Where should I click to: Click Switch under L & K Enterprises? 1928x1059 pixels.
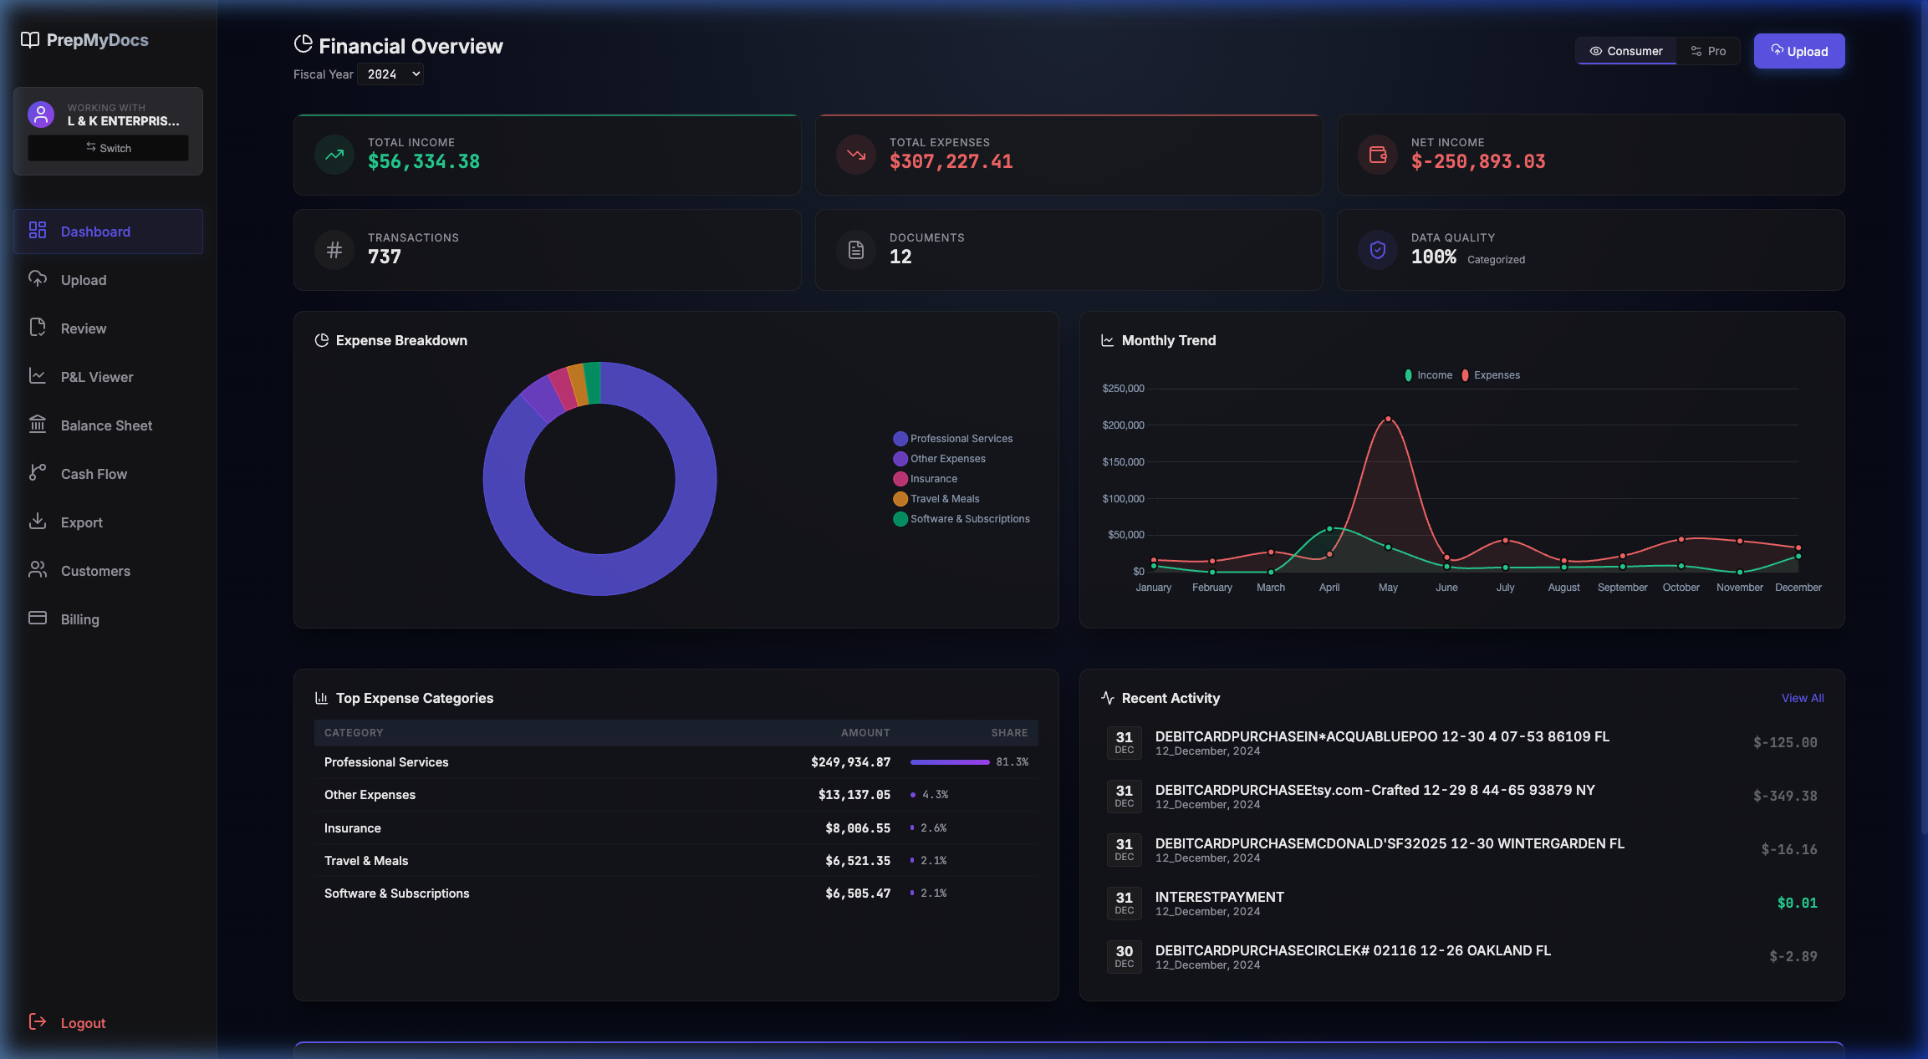(x=108, y=148)
